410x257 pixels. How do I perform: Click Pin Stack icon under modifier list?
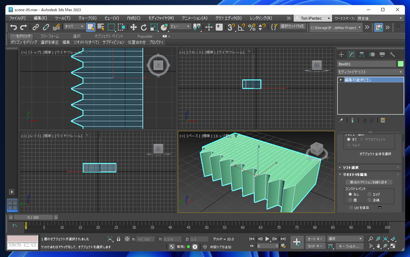click(341, 120)
